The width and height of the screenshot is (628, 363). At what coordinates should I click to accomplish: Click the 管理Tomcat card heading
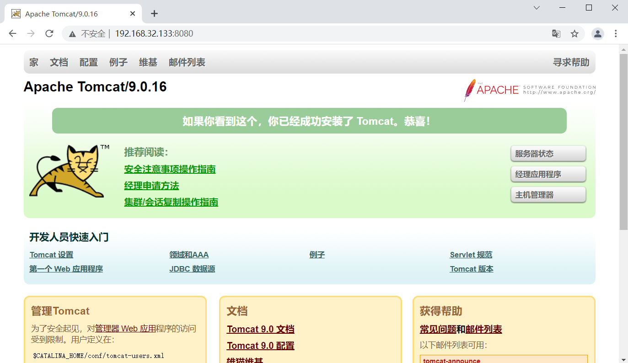point(60,311)
